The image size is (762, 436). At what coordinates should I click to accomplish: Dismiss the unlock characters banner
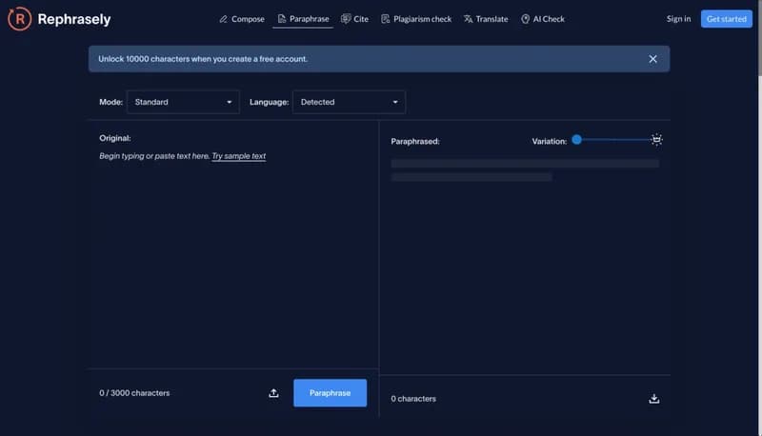coord(652,59)
